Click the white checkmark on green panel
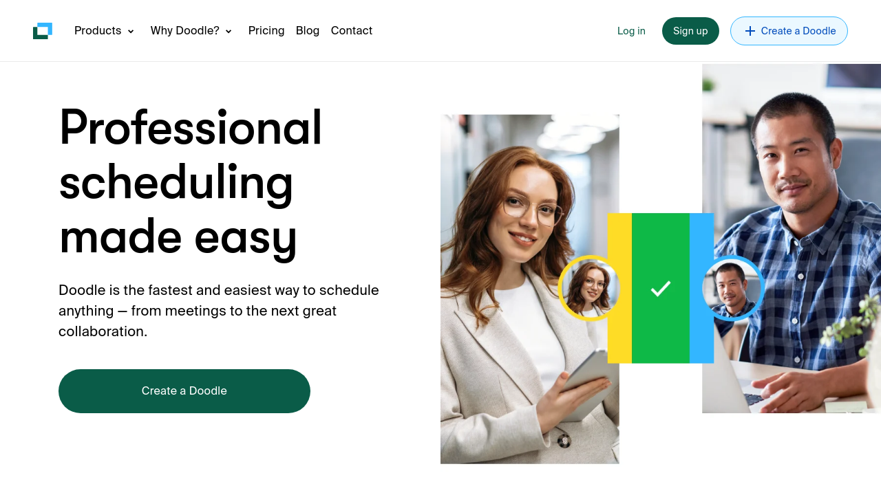 [x=661, y=289]
